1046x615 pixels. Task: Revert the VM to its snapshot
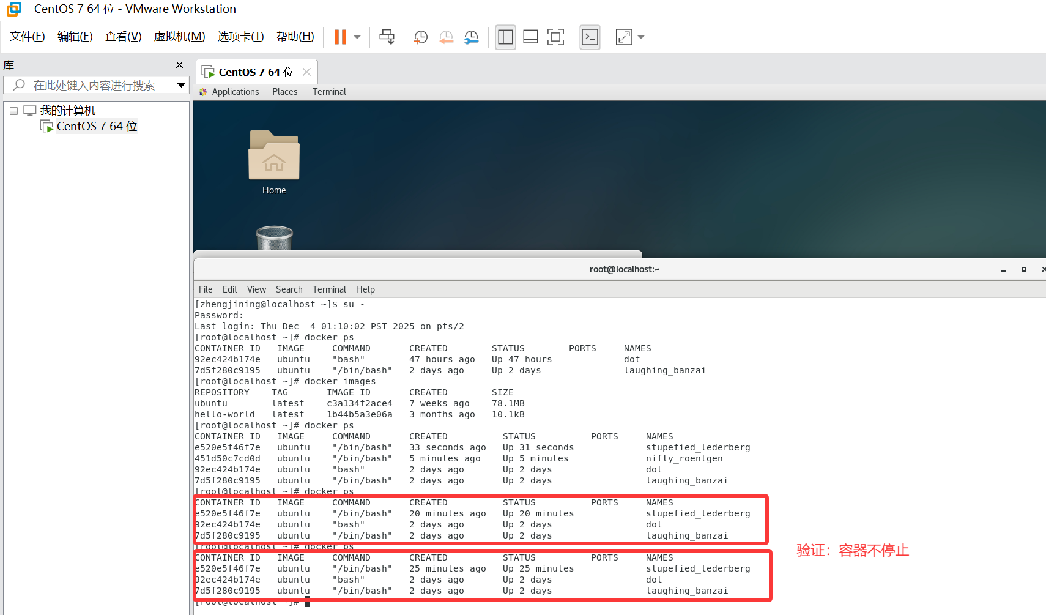tap(446, 37)
